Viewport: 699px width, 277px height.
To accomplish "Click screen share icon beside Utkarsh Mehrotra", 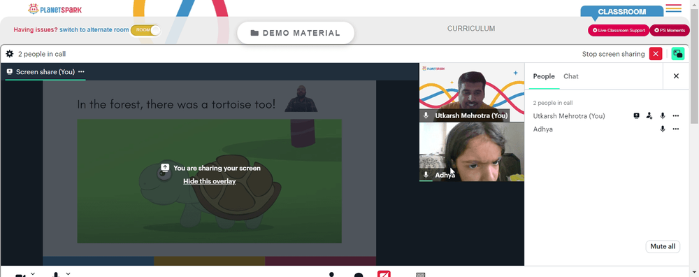I will tap(637, 116).
